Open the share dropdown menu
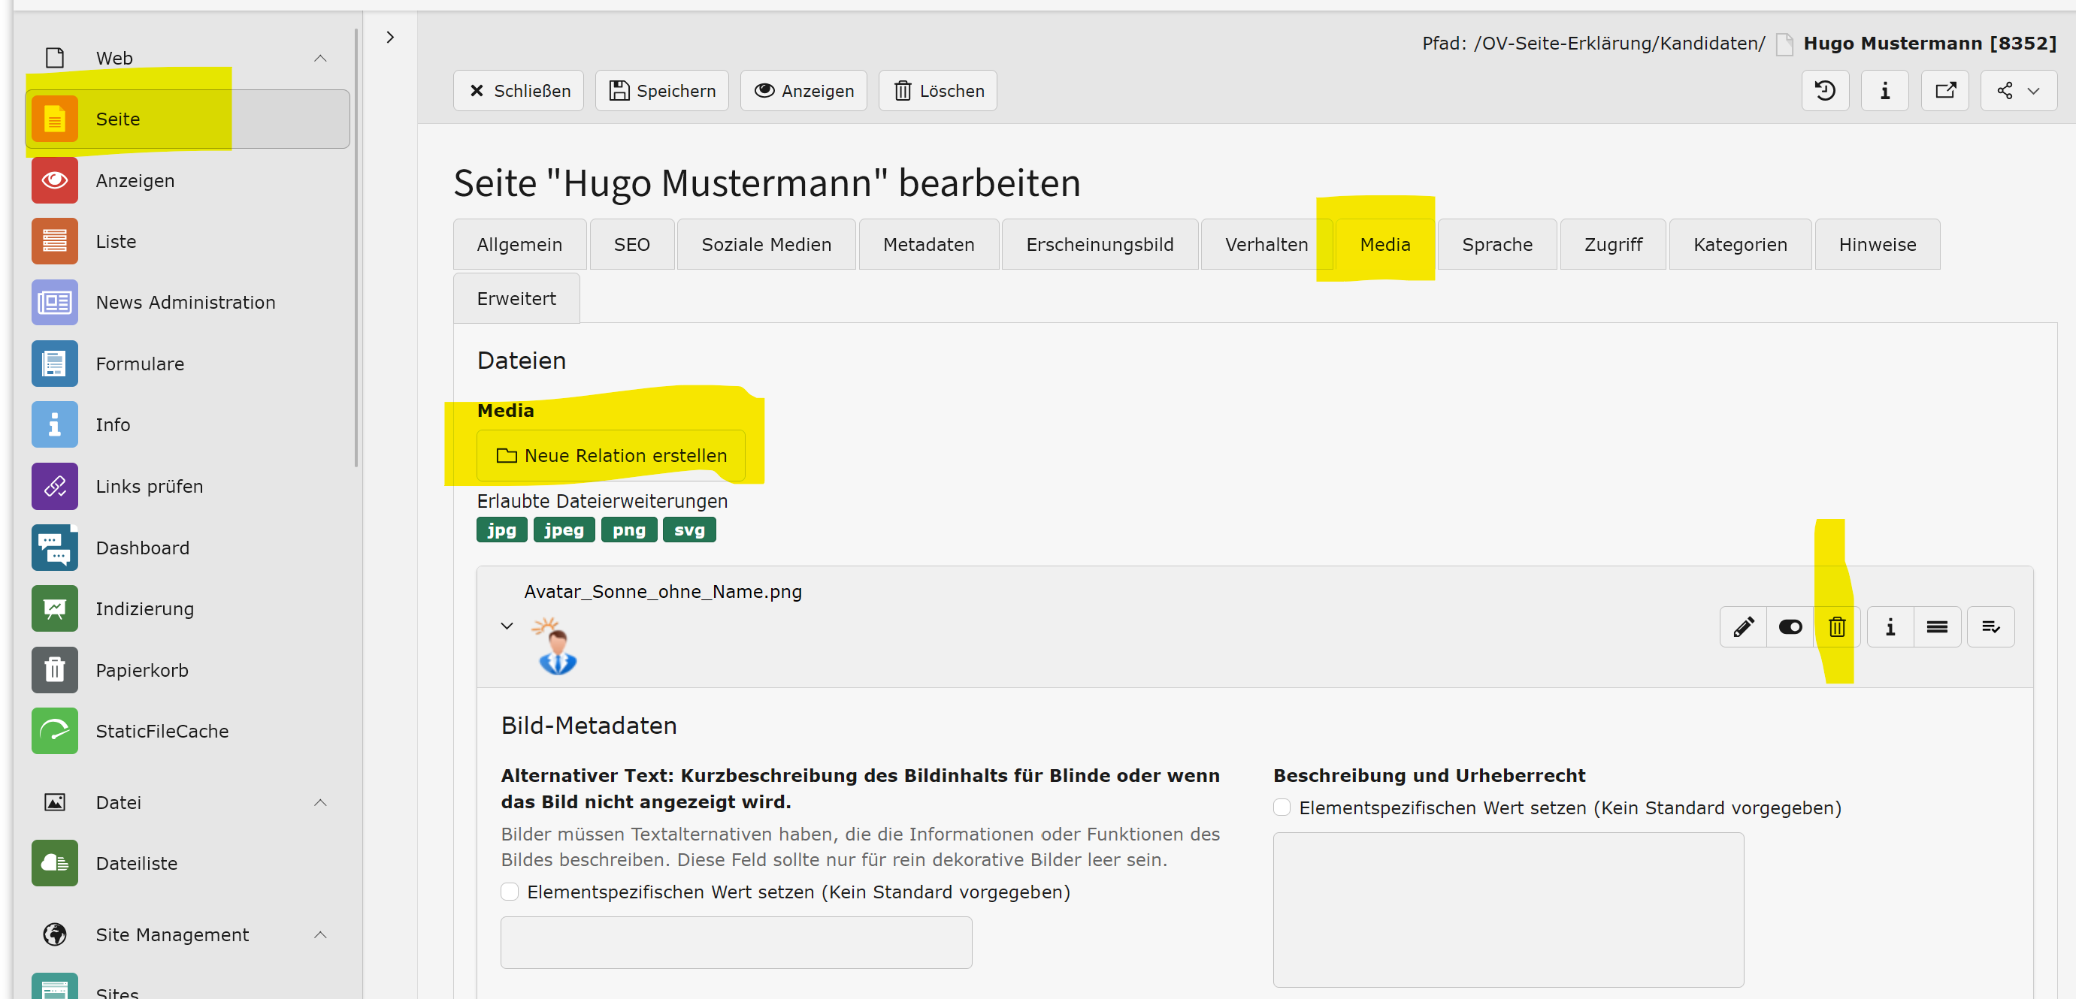 [2019, 90]
